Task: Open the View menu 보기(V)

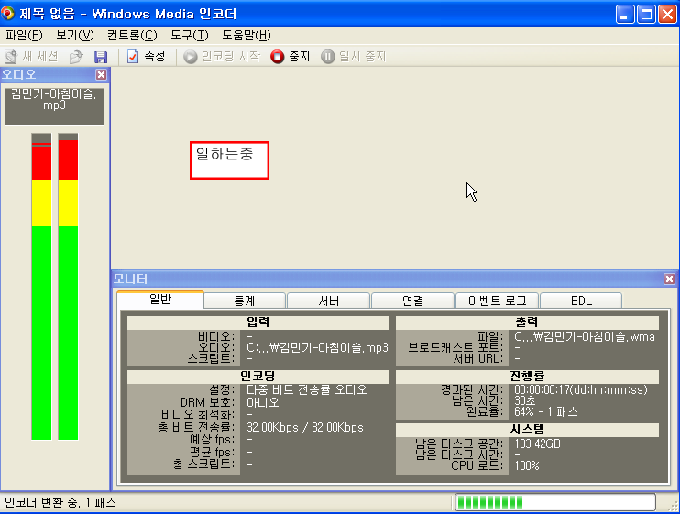Action: point(75,35)
